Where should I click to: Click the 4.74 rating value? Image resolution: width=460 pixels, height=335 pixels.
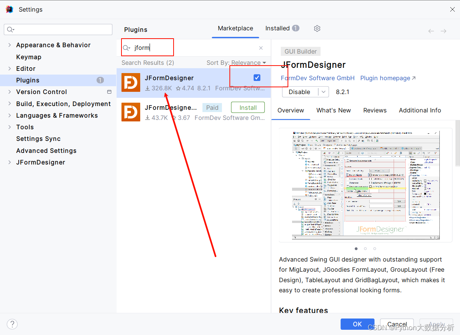tap(185, 88)
